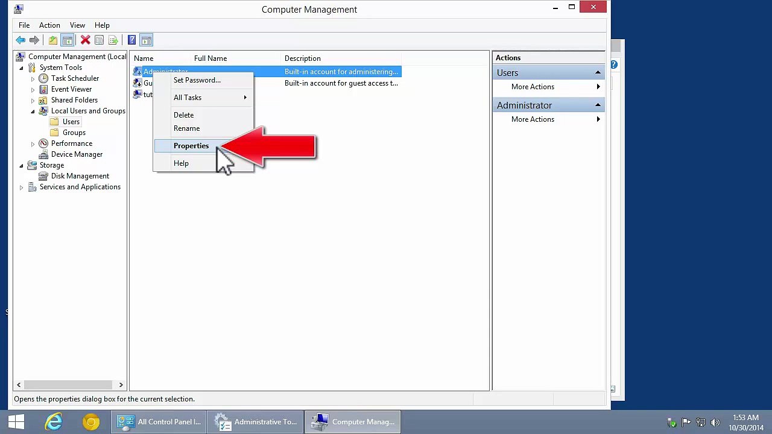The width and height of the screenshot is (772, 434).
Task: Click the Users folder icon in tree
Action: [x=55, y=122]
